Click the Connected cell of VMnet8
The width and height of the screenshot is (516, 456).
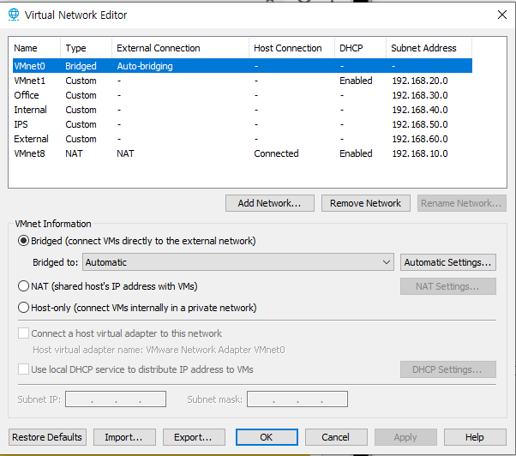(276, 153)
